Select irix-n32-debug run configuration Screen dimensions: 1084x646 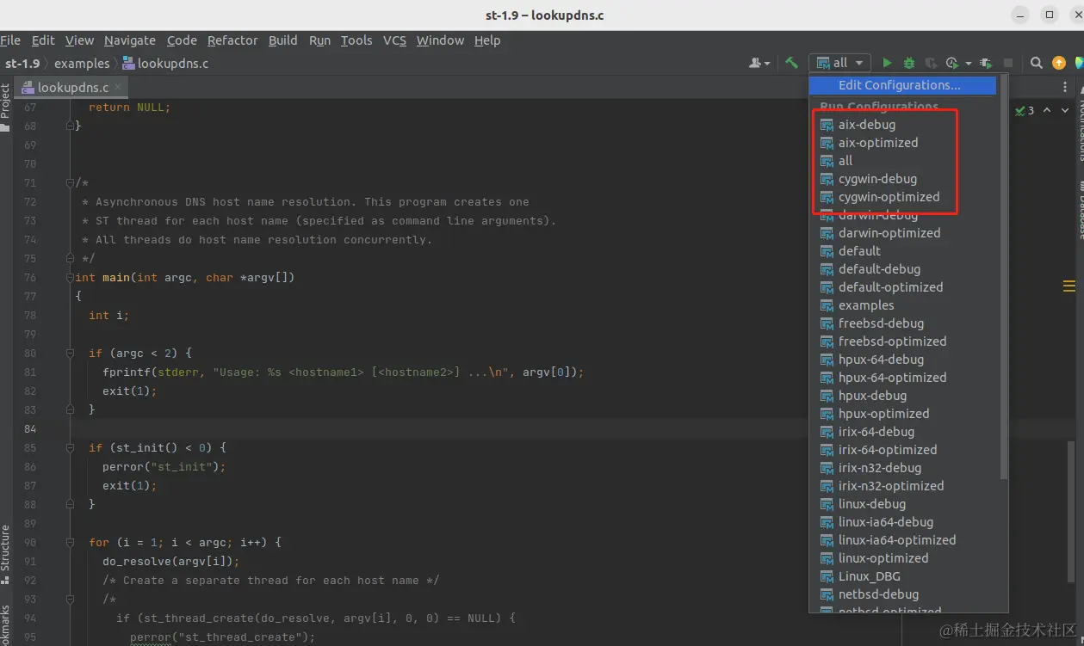pos(902,468)
